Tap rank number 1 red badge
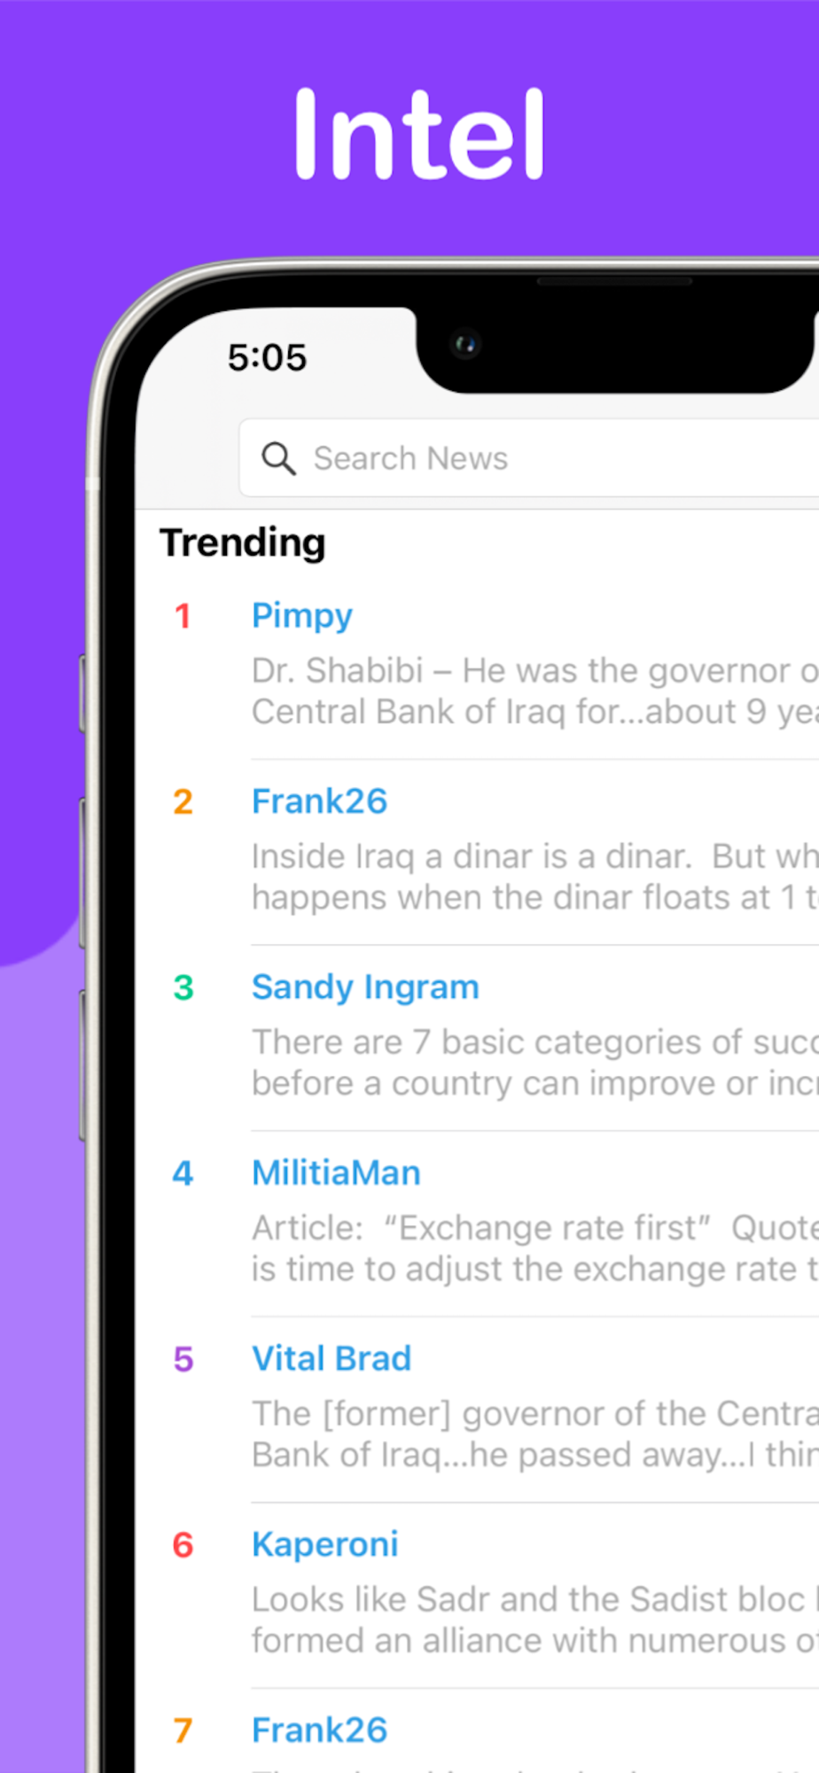819x1773 pixels. pyautogui.click(x=183, y=616)
